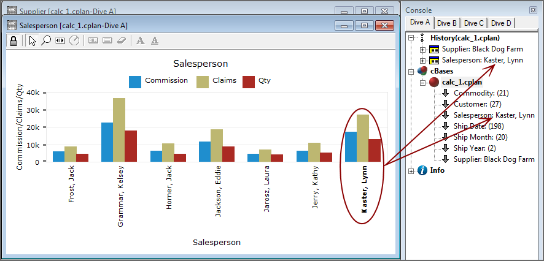Screen dimensions: 544x261
Task: Click the Salesperson chart title
Action: (x=201, y=63)
